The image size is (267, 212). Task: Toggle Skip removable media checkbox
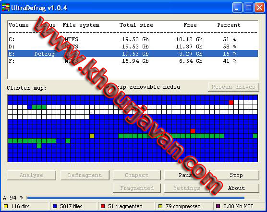pos(108,87)
